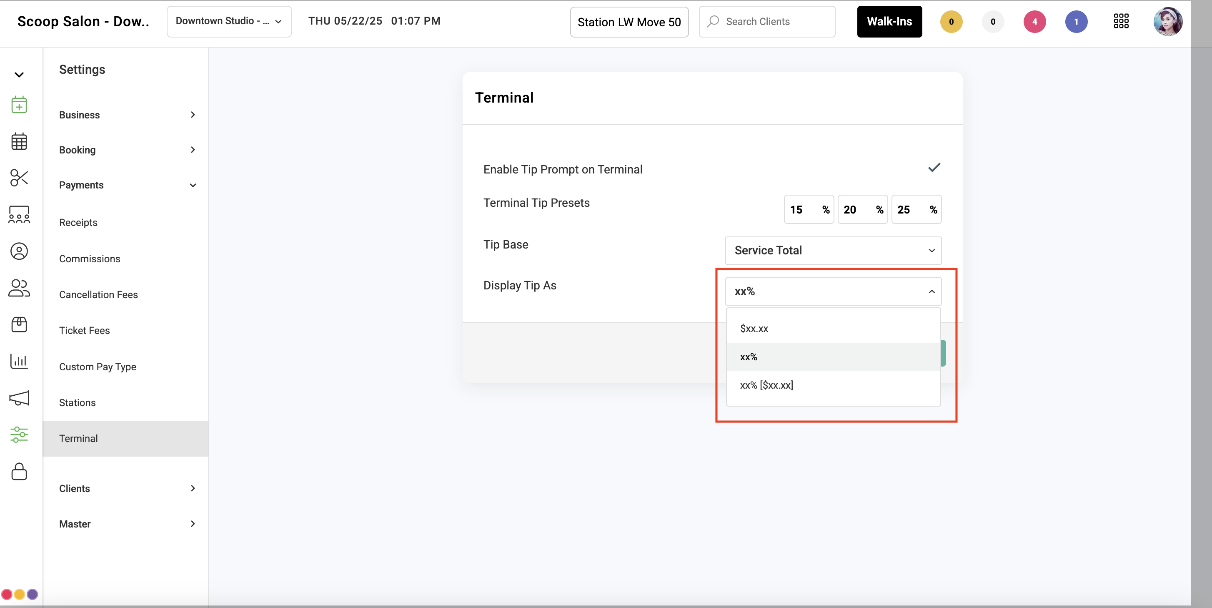Open the reports bar chart icon
1212x608 pixels.
point(19,362)
